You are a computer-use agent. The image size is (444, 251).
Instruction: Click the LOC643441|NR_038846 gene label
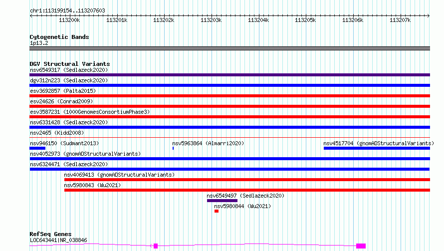click(58, 240)
